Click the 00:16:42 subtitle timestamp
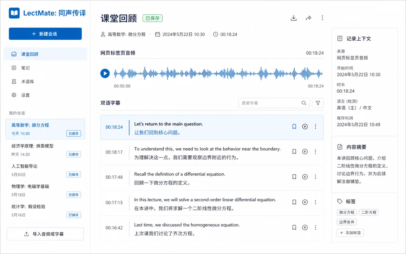This screenshot has width=406, height=254. (114, 228)
